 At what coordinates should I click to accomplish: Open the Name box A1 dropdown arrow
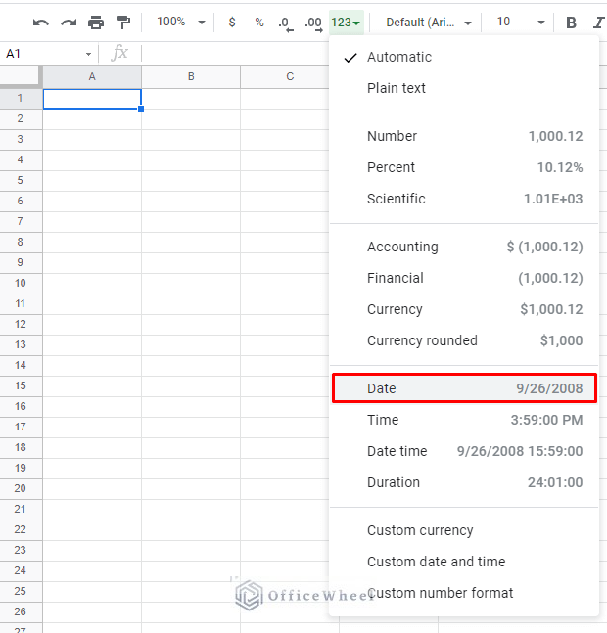click(x=88, y=54)
